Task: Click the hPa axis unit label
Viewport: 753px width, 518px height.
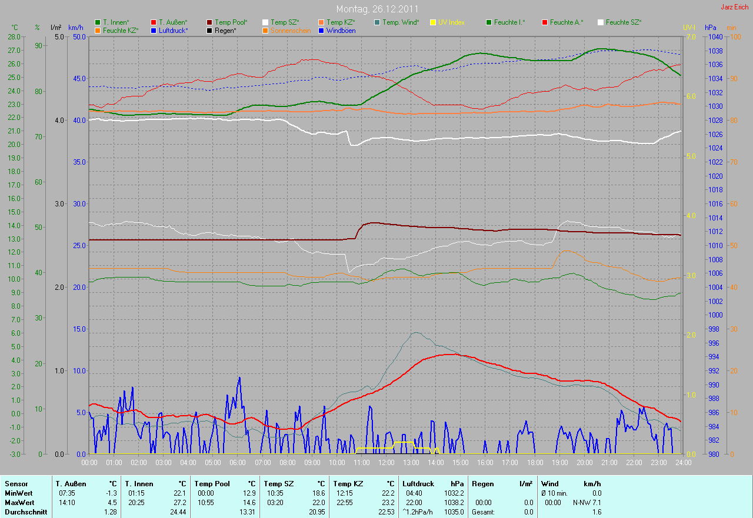Action: (711, 28)
